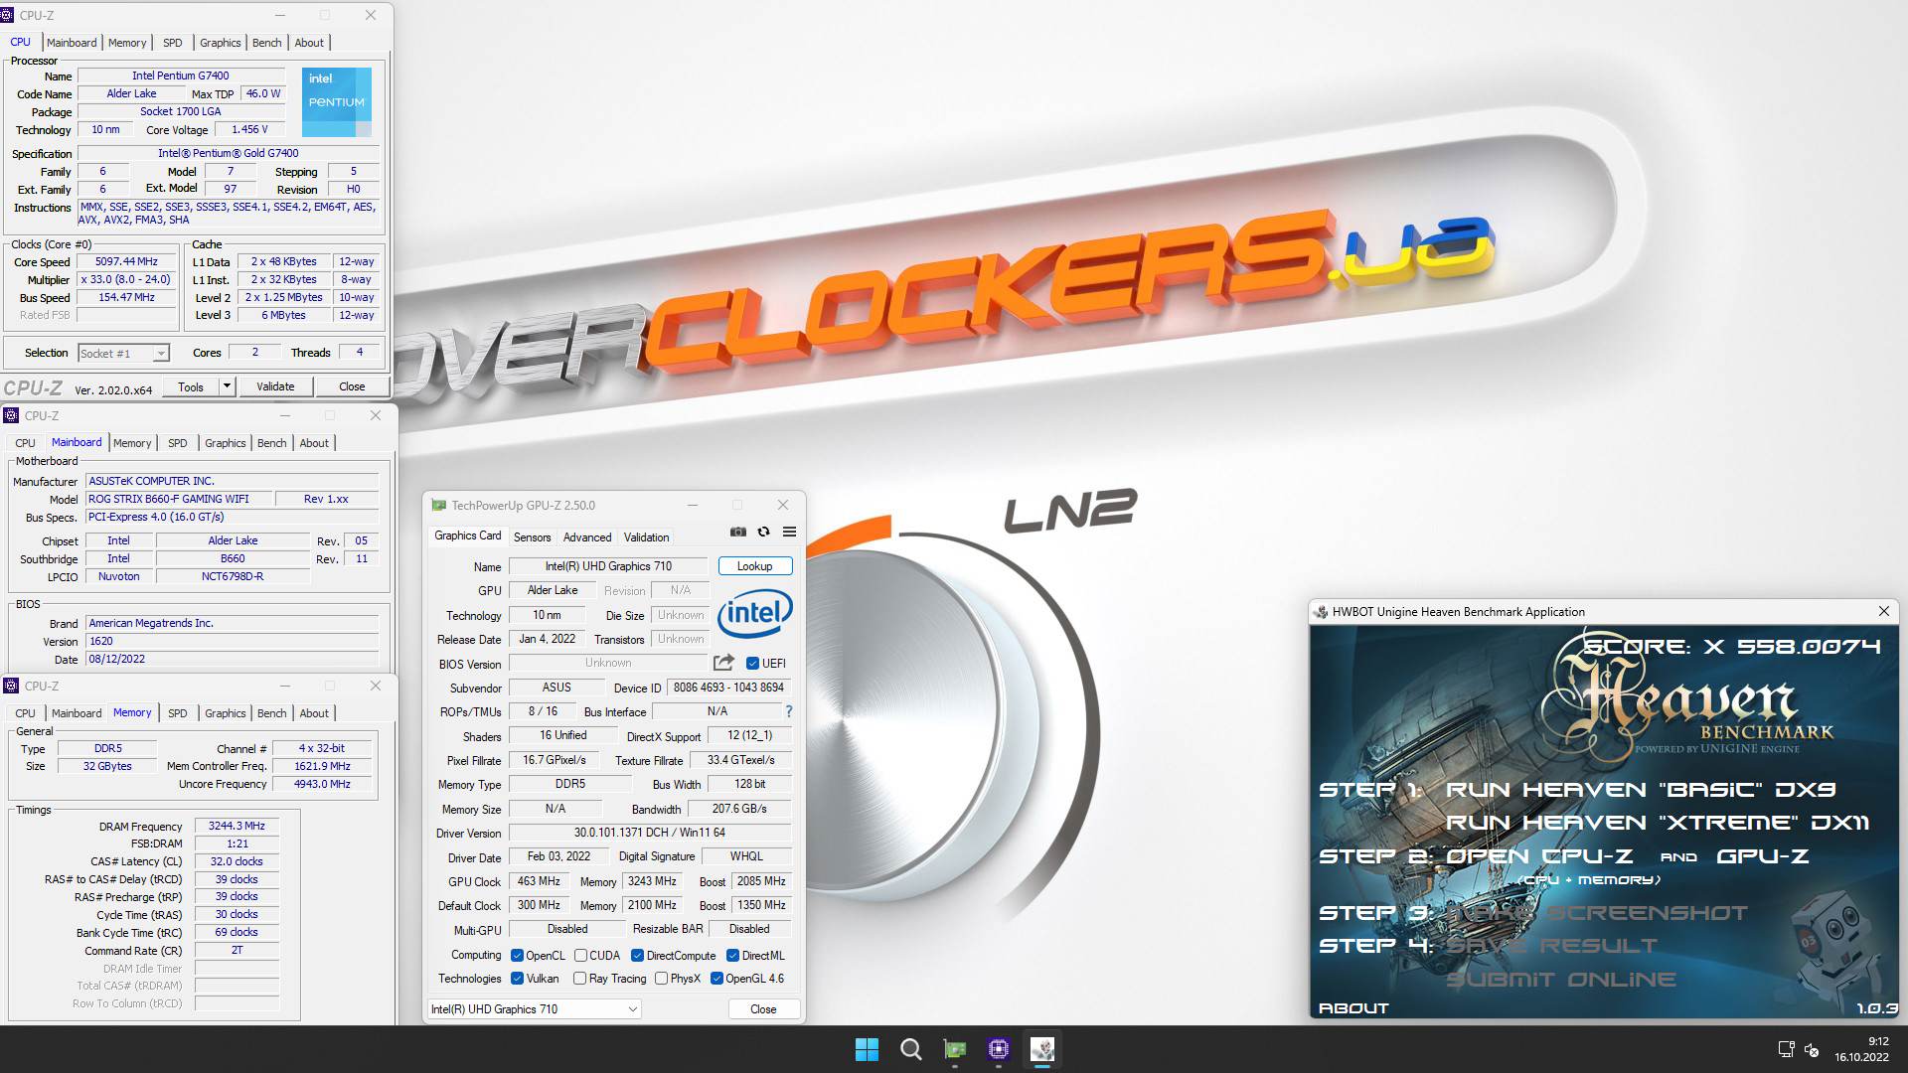1908x1073 pixels.
Task: Open Bench tab in top CPU-Z window
Action: pos(266,43)
